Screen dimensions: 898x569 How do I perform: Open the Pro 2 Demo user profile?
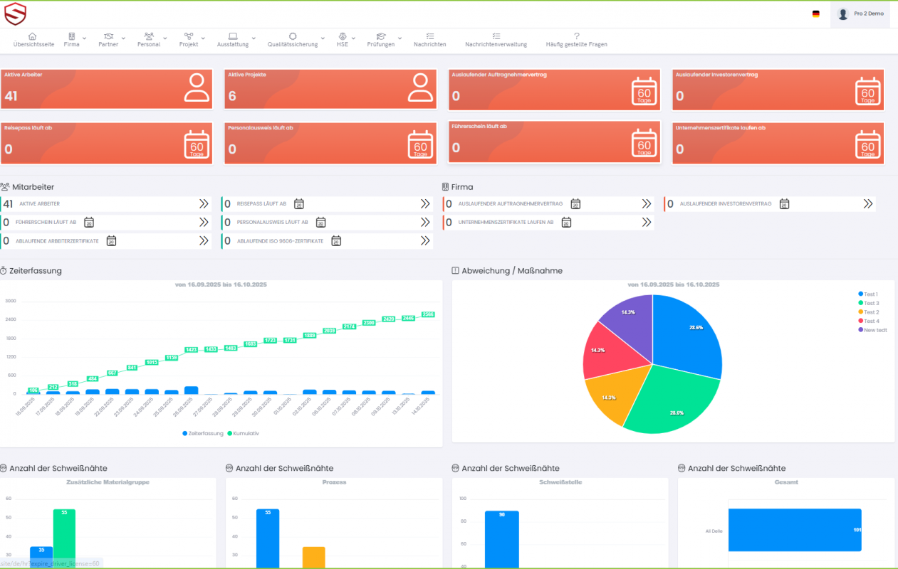pos(860,14)
